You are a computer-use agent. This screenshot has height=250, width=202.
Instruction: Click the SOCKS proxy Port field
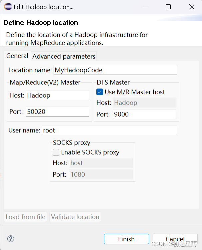click(x=100, y=174)
